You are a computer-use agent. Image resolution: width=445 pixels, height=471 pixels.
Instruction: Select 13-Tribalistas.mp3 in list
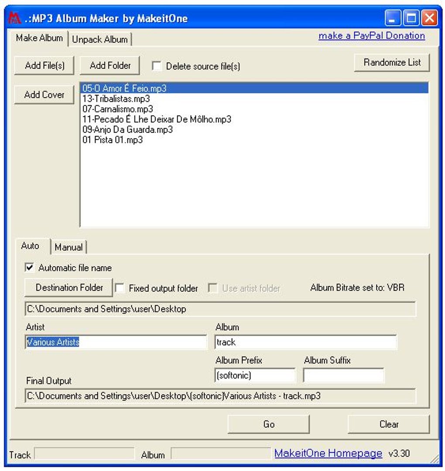(x=254, y=99)
